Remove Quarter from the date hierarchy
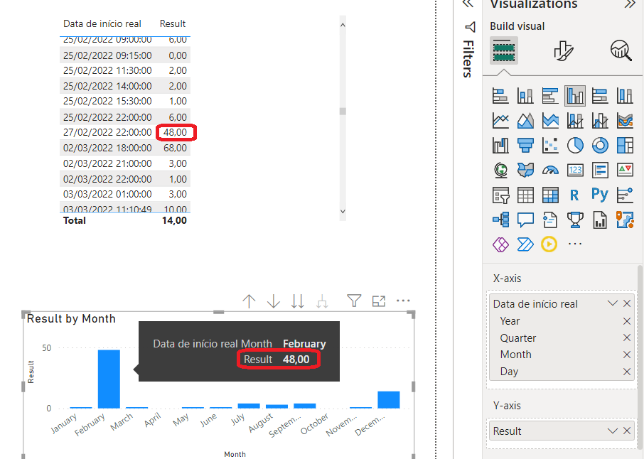The image size is (644, 459). coord(627,337)
